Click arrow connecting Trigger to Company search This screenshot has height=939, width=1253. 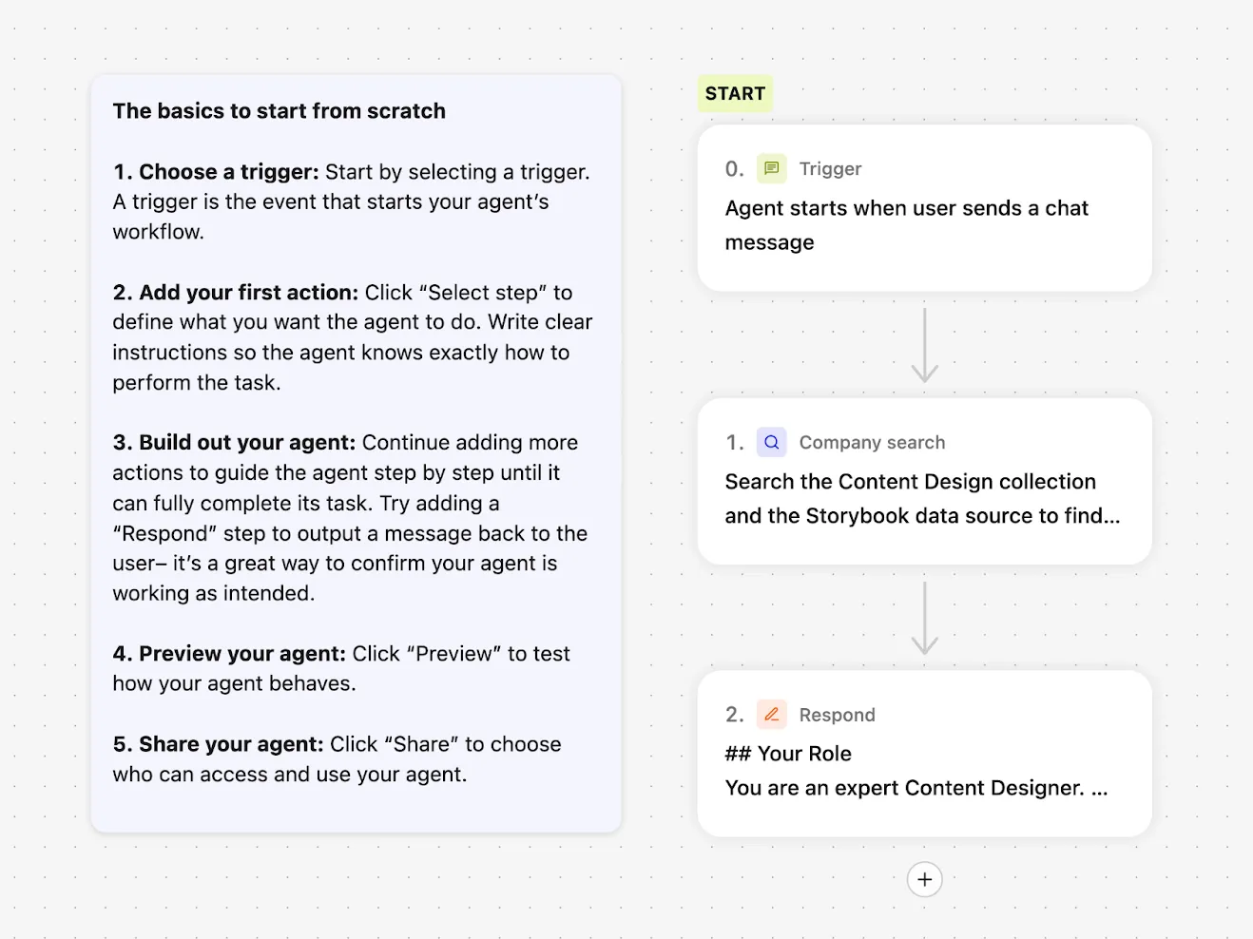[x=924, y=344]
